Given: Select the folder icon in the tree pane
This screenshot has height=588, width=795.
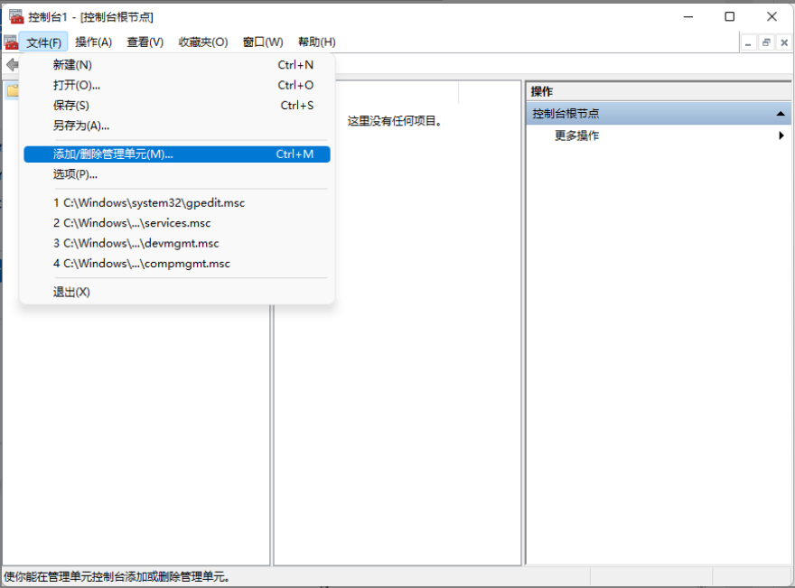Looking at the screenshot, I should point(13,90).
